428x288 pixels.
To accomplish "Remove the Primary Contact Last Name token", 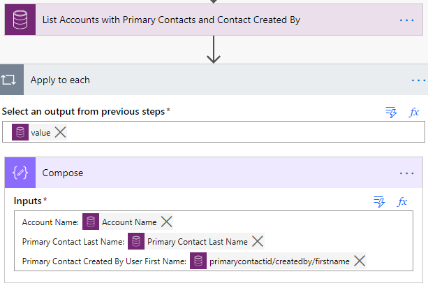I will click(257, 241).
